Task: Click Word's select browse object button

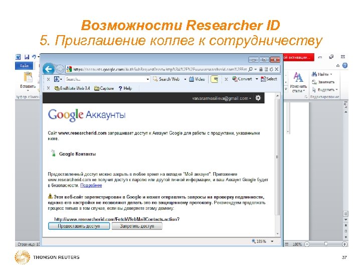Action: pos(345,231)
